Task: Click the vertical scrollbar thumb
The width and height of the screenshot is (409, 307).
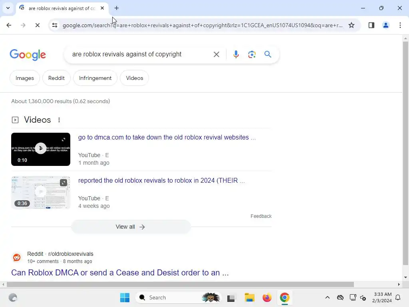Action: (x=405, y=153)
